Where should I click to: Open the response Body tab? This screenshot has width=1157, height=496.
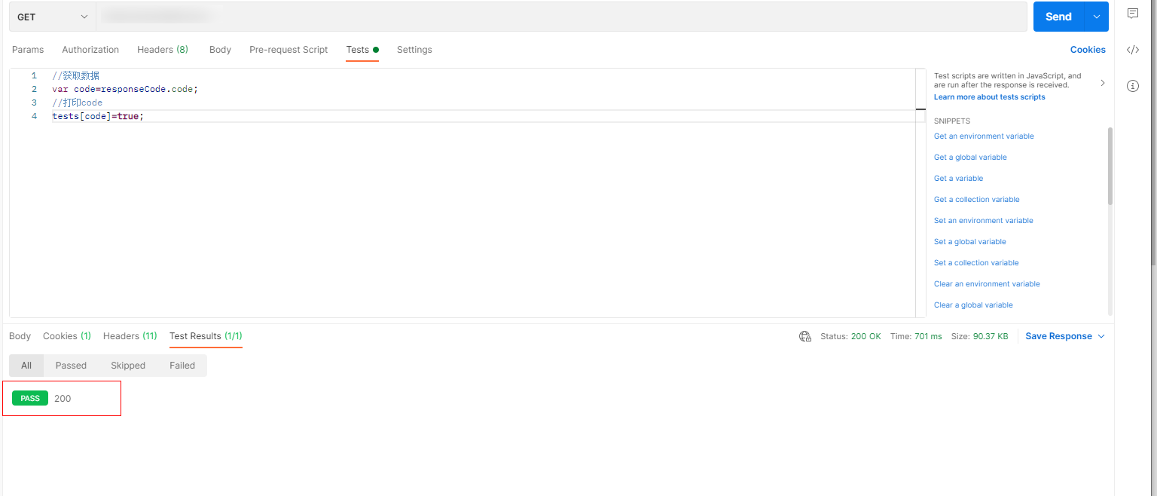pyautogui.click(x=20, y=336)
